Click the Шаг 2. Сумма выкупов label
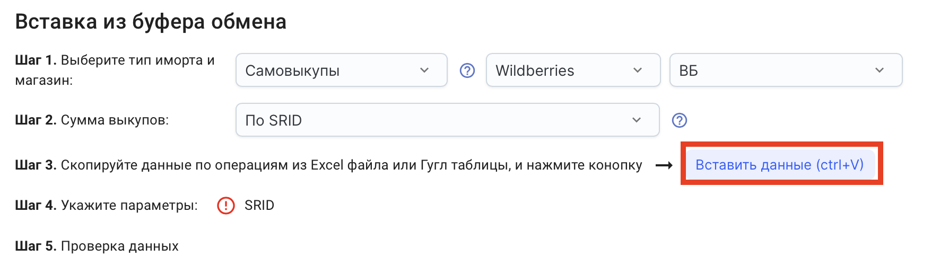Screen dimensions: 940x266 pos(92,120)
